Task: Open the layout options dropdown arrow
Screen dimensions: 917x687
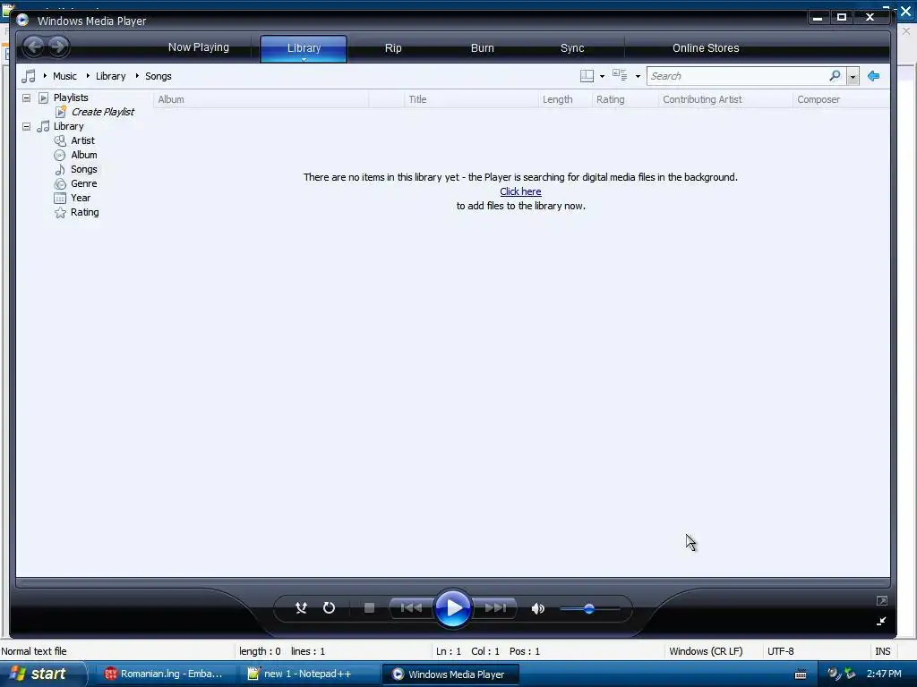Action: (x=602, y=77)
